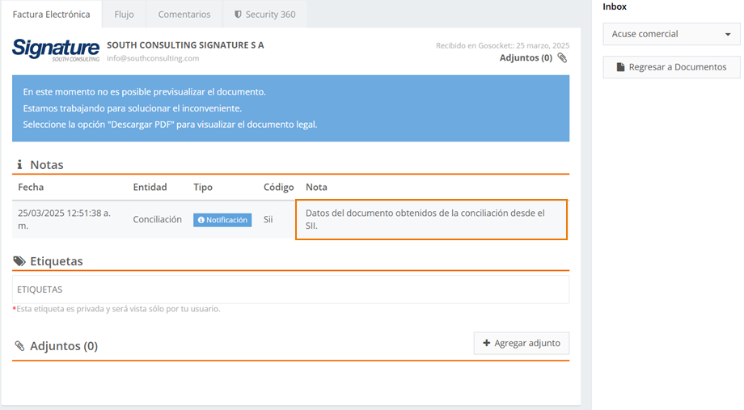This screenshot has width=744, height=410.
Task: Click the tags icon next to Etiquetas
Action: point(19,261)
